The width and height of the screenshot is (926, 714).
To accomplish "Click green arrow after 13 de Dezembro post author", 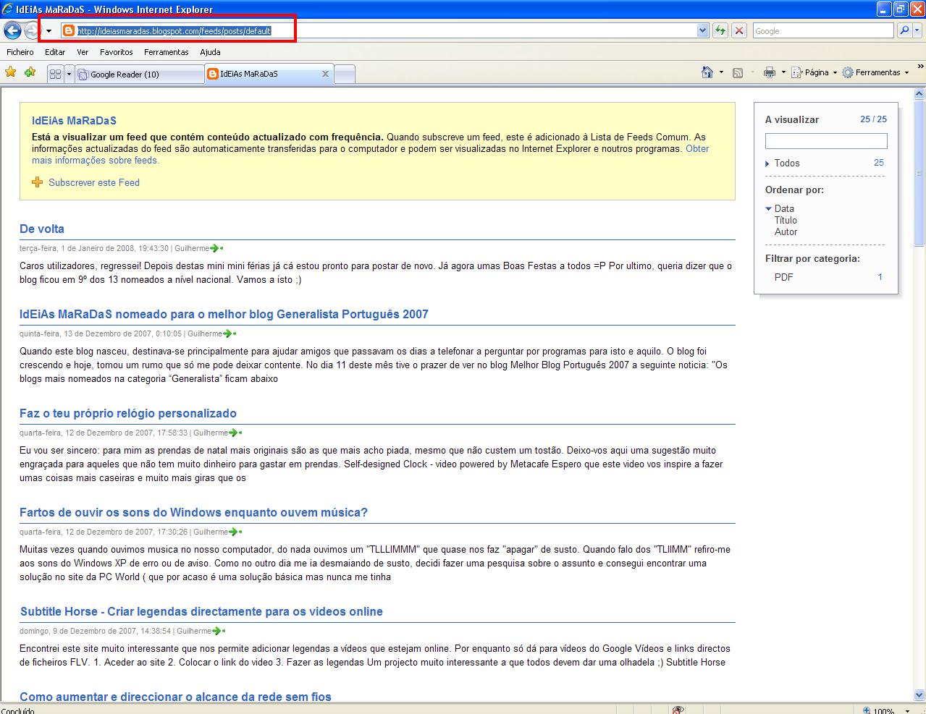I will pyautogui.click(x=230, y=333).
